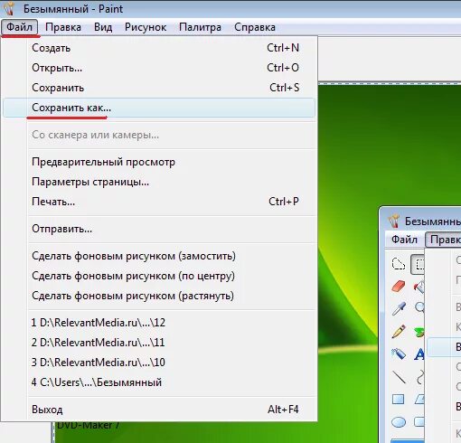Select the Rounded rectangle tool
The height and width of the screenshot is (443, 461).
coord(419,422)
